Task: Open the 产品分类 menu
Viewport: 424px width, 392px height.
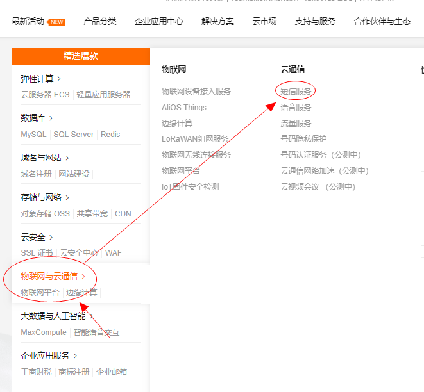Action: (x=100, y=21)
